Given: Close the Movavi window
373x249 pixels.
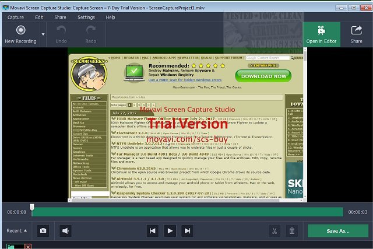Looking at the screenshot, I should coord(366,8).
